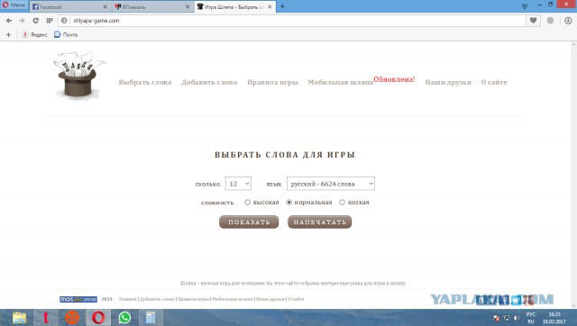Select высокая difficulty radio button
Viewport: 577px width, 326px height.
247,202
